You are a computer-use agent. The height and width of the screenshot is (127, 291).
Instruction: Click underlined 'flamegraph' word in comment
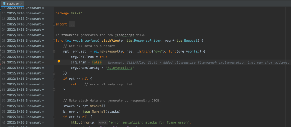point(124,35)
